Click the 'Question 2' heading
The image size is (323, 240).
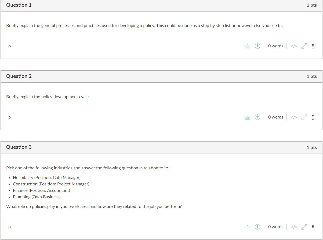point(19,76)
